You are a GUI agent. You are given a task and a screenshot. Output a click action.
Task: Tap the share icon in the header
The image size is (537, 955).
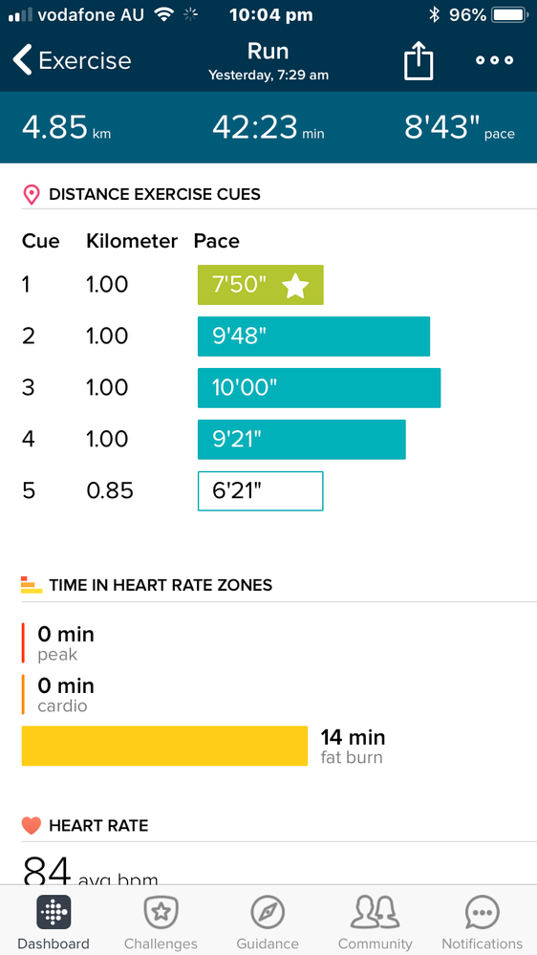click(x=419, y=61)
